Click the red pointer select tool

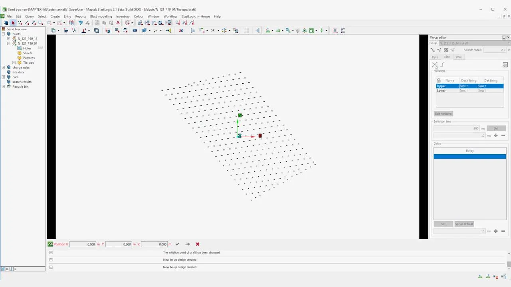13,23
